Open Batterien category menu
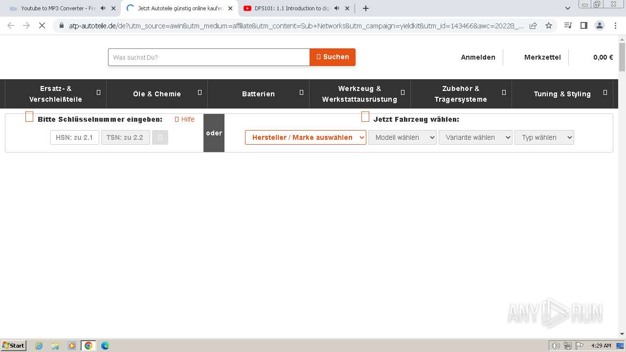Viewport: 626px width, 352px height. (258, 94)
